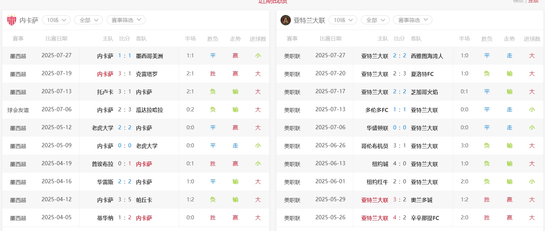Open the 10场 dropdown beside 亚特兰大联
This screenshot has width=545, height=231.
click(x=343, y=20)
